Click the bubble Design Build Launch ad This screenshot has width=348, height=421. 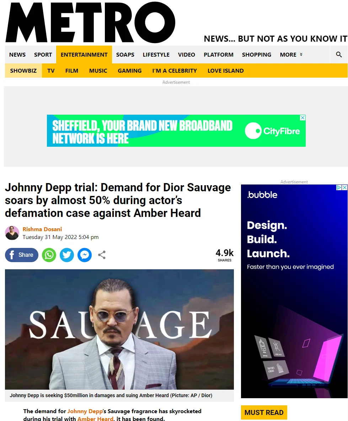[x=294, y=291]
